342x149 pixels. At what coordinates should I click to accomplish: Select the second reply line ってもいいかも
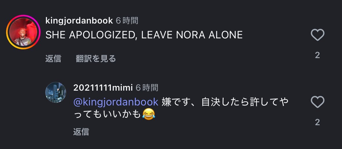(x=107, y=114)
